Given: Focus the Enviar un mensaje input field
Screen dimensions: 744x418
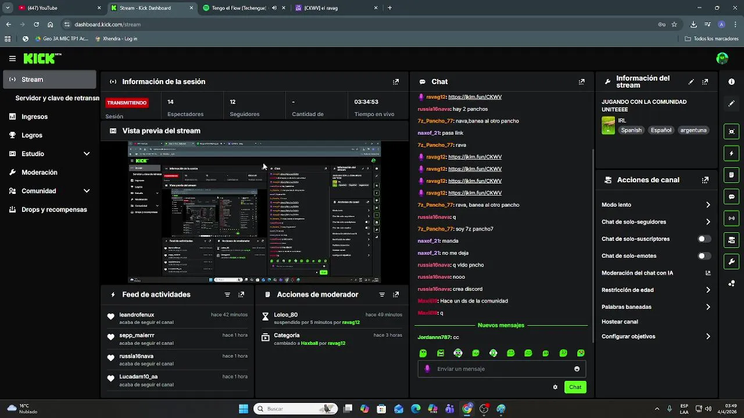Looking at the screenshot, I should (501, 369).
